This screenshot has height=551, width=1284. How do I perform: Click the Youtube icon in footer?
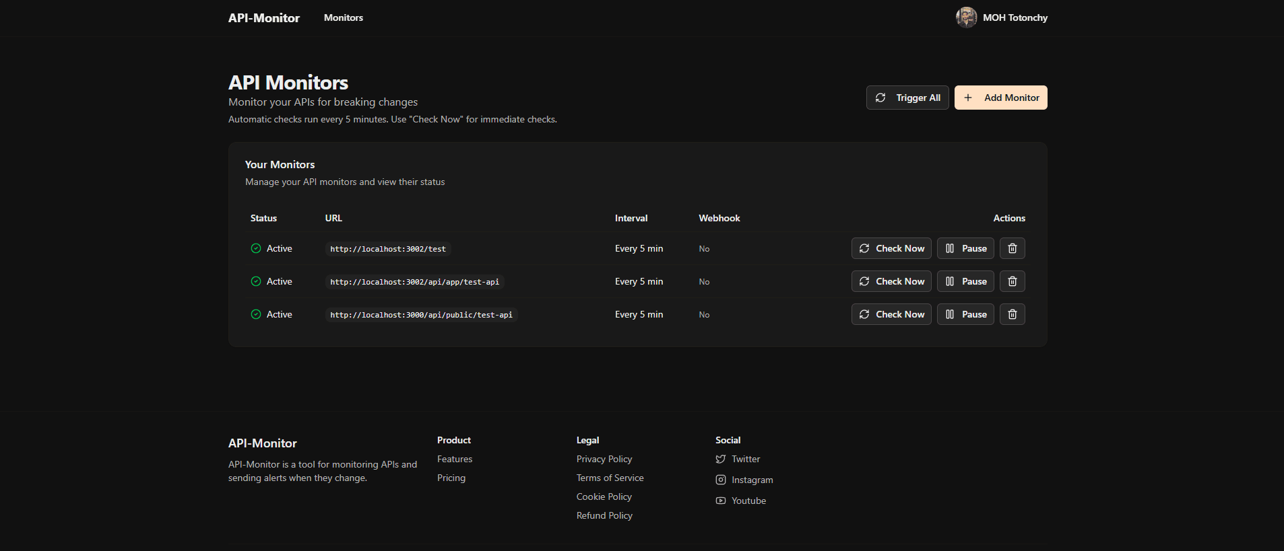721,501
